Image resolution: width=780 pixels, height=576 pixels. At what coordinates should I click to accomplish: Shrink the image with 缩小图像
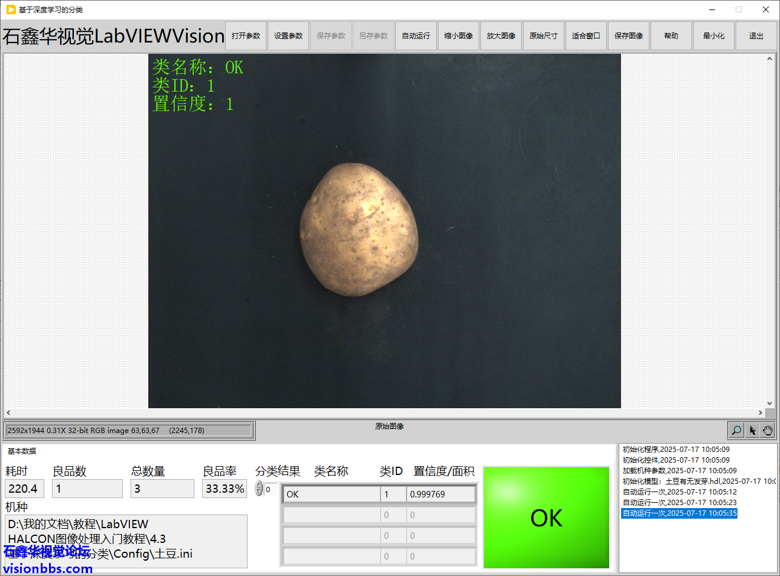(x=459, y=36)
